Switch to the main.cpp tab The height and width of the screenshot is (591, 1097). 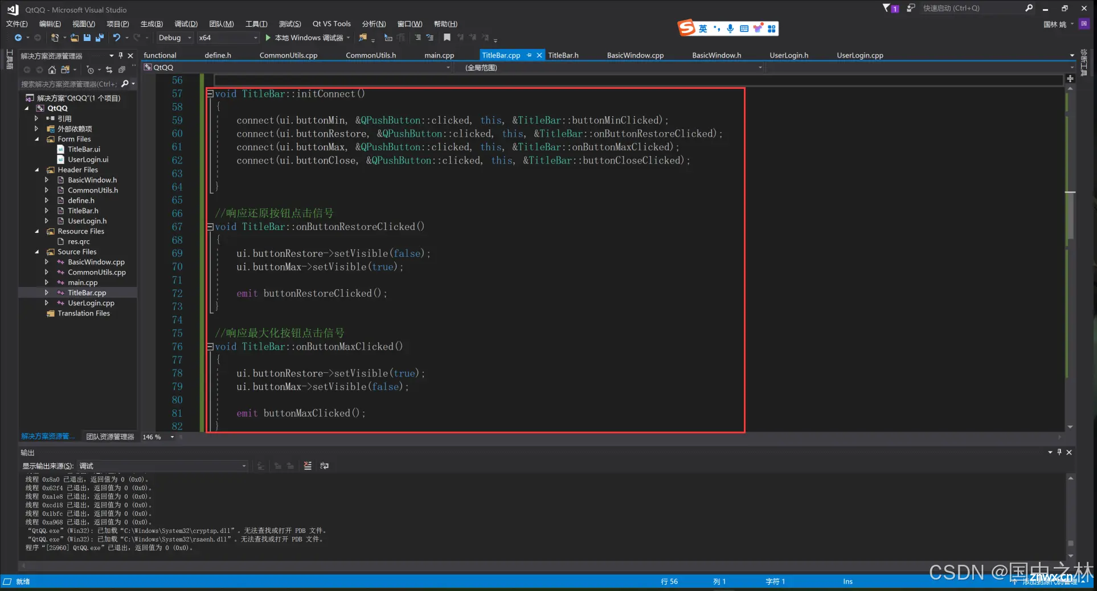pyautogui.click(x=439, y=55)
